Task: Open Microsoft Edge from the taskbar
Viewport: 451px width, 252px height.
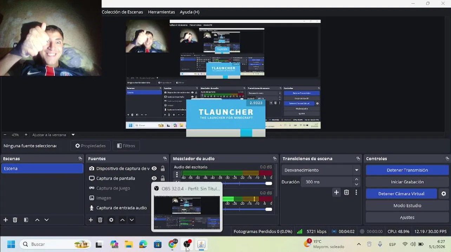Action: pyautogui.click(x=143, y=244)
